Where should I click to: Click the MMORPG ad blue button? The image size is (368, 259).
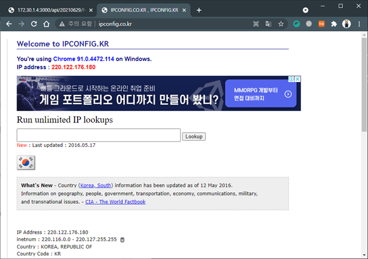tap(261, 94)
